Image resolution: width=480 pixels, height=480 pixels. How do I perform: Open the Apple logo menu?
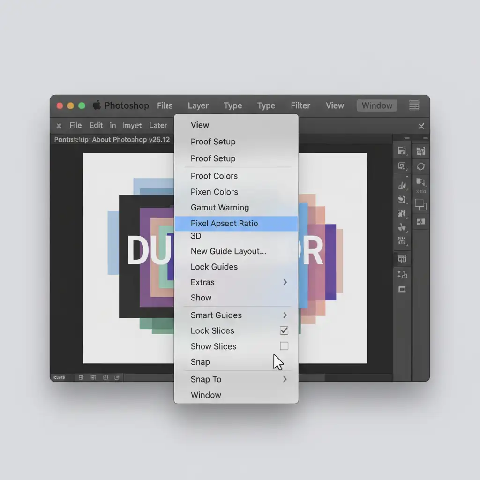coord(97,105)
